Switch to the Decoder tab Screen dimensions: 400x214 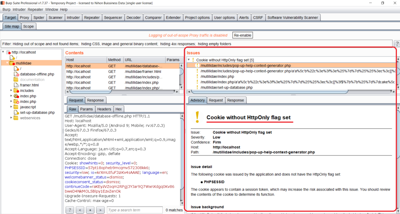(x=134, y=18)
